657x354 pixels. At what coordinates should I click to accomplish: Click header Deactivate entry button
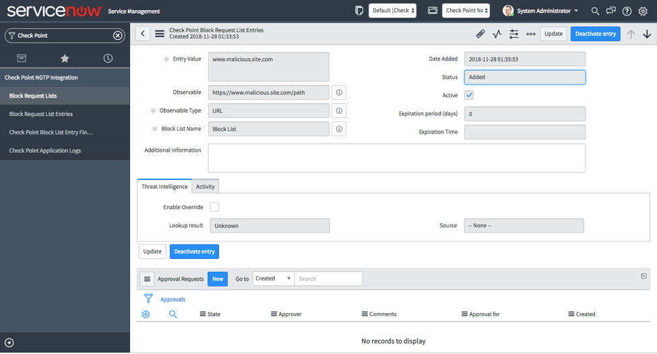tap(596, 34)
